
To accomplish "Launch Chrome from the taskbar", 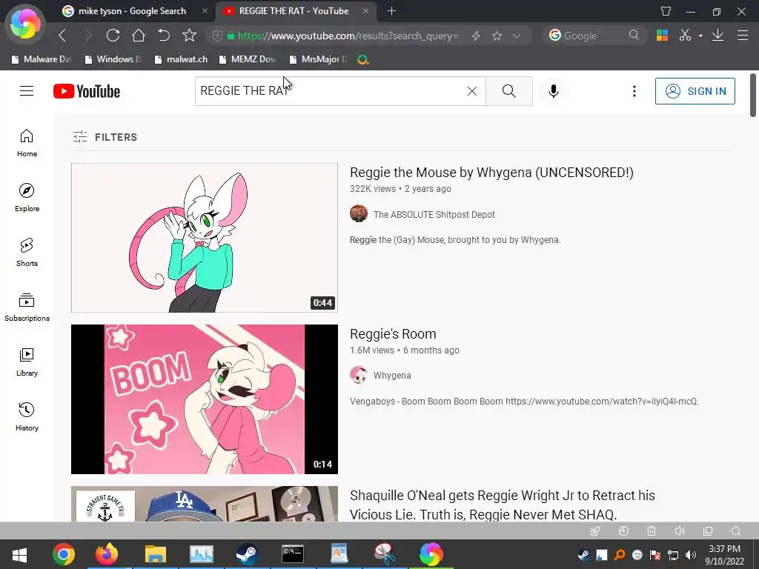I will click(x=64, y=554).
